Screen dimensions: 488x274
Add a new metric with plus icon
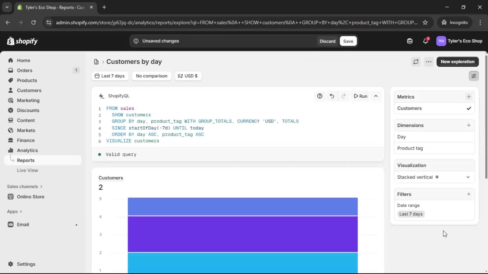pyautogui.click(x=469, y=97)
